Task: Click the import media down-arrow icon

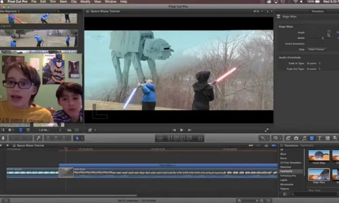Action: pyautogui.click(x=3, y=138)
